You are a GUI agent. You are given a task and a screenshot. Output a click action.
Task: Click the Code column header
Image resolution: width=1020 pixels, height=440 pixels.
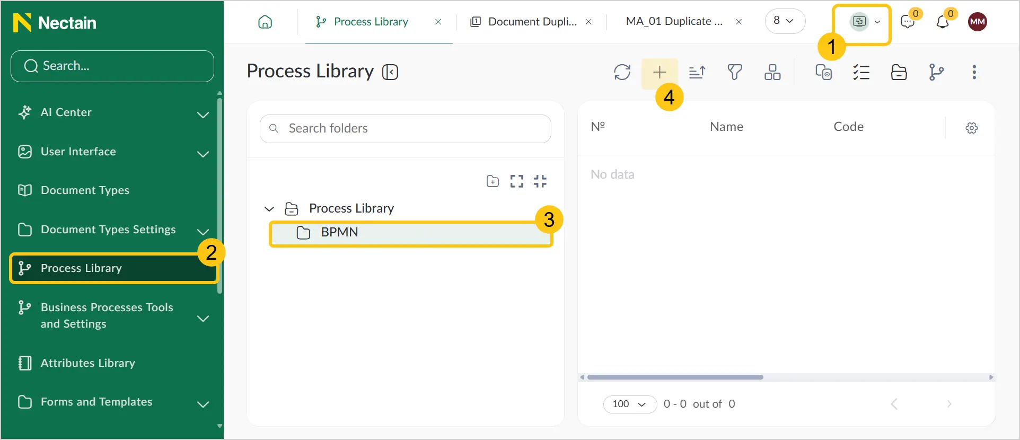click(x=848, y=127)
